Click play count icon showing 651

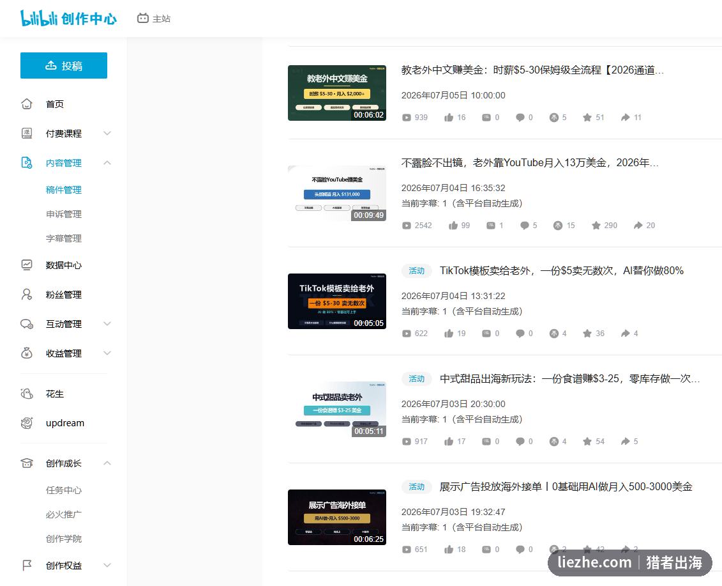406,550
